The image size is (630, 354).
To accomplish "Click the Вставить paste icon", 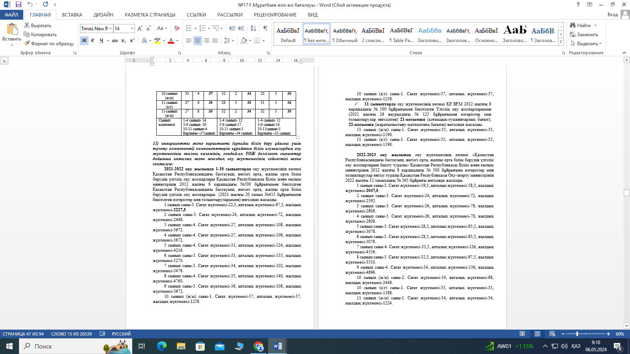I will tap(12, 29).
